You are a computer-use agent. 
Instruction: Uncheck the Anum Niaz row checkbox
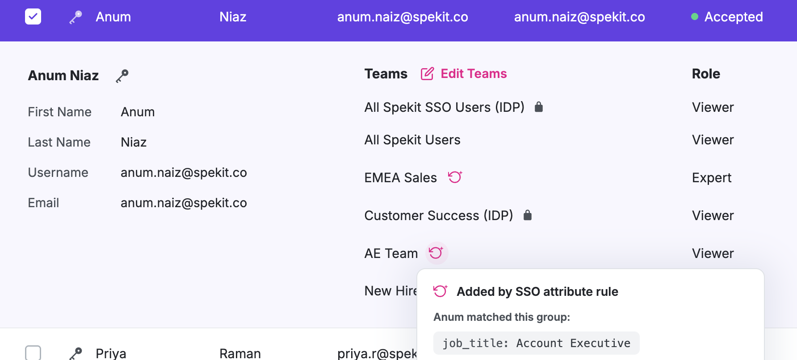pos(33,17)
